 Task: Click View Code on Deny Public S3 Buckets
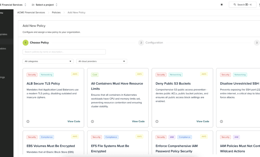pos(203,122)
